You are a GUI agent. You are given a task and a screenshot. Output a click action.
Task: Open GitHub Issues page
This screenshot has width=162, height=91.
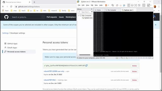click(x=61, y=17)
